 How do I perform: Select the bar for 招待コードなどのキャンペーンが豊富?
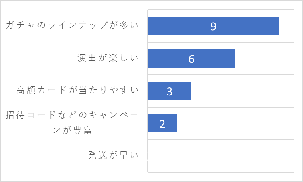(162, 123)
